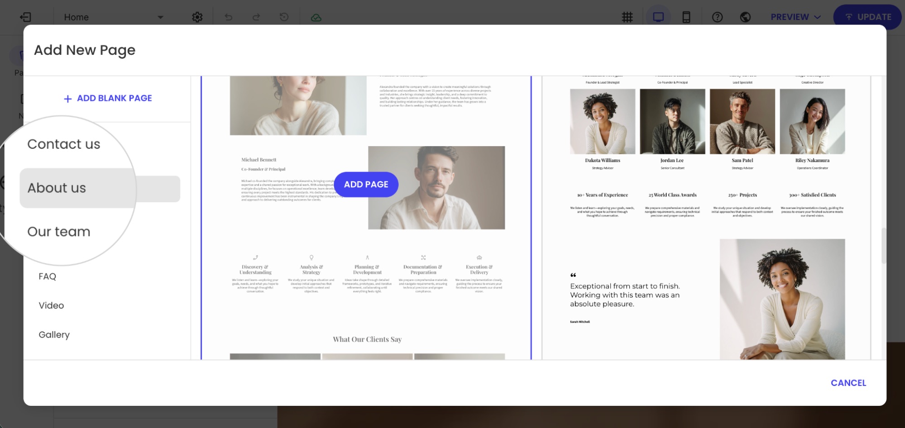
Task: Switch to mobile view icon
Action: (686, 17)
